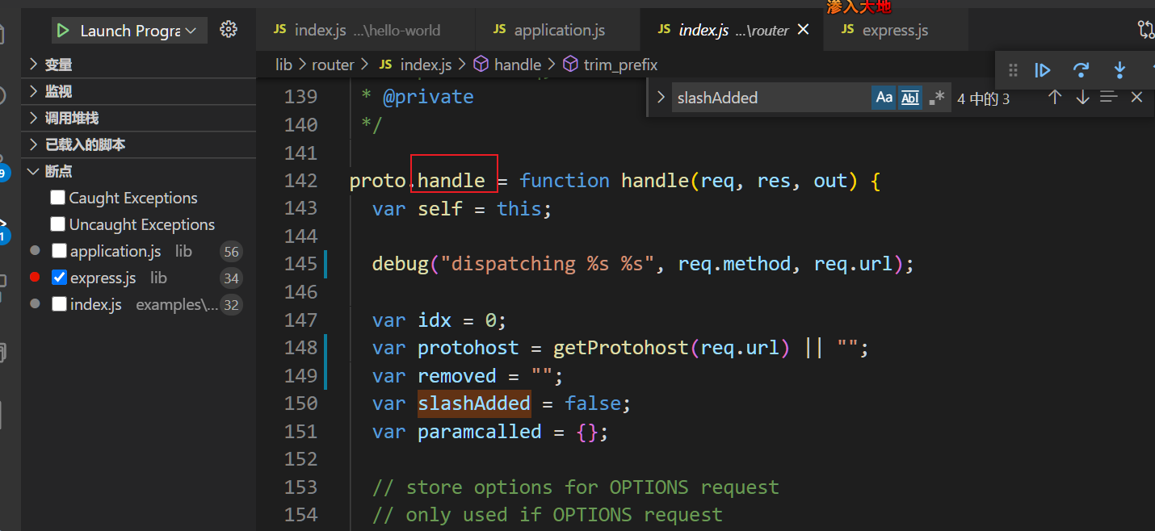Start debugging with green play icon
This screenshot has width=1155, height=531.
(63, 31)
